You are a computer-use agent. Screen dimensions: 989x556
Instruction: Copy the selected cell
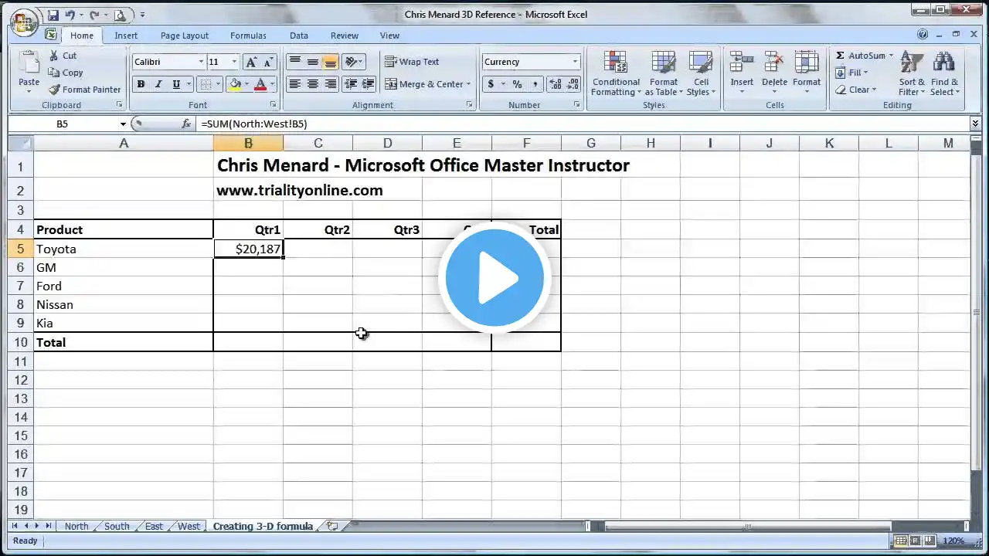66,73
